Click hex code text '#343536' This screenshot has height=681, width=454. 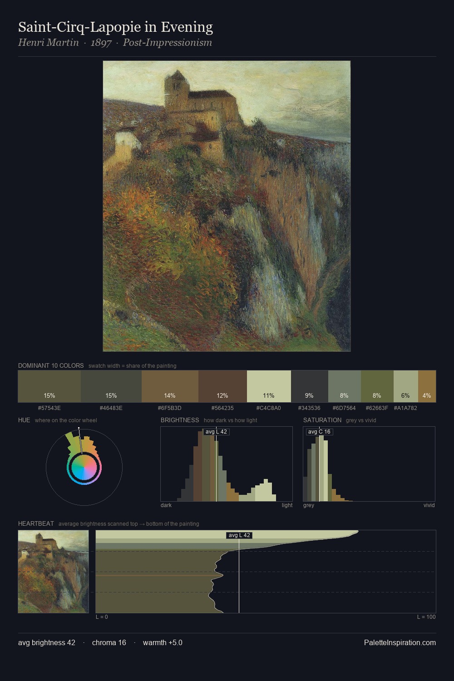[309, 408]
